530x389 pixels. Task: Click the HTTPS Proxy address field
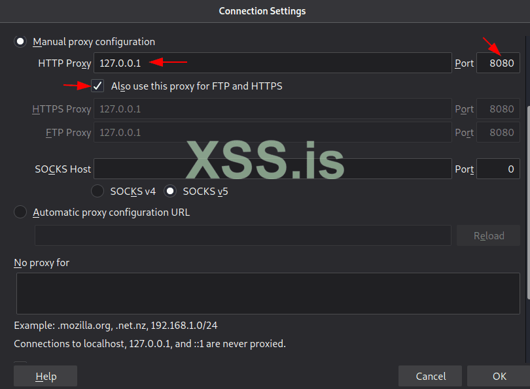tap(273, 109)
